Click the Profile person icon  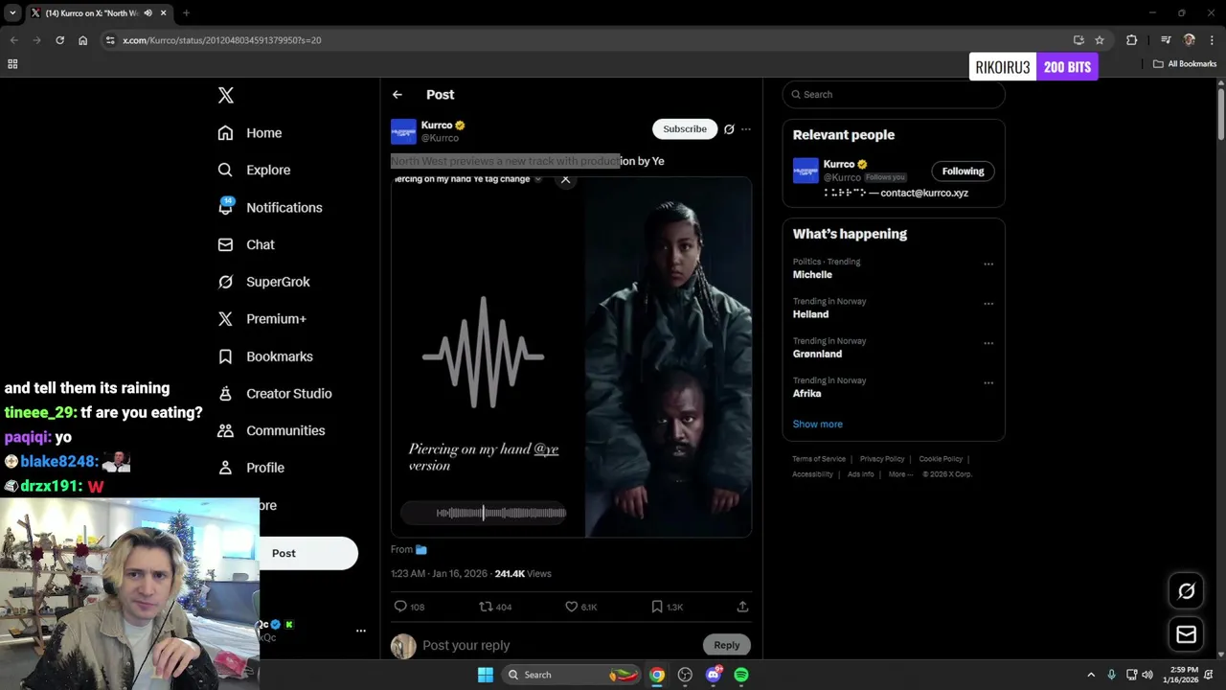pos(225,468)
